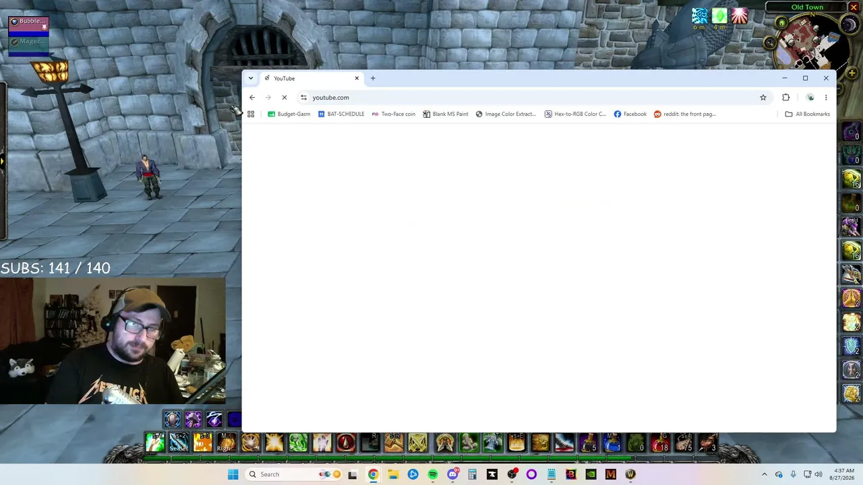
Task: Use the potion with count 5
Action: click(x=589, y=443)
